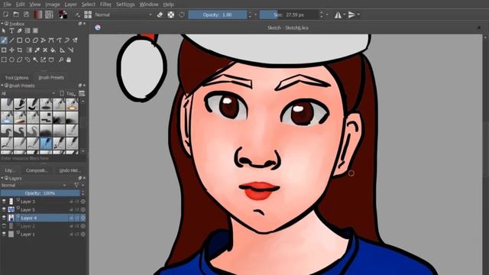Select the Ellipse tool
The image size is (489, 275).
28,40
